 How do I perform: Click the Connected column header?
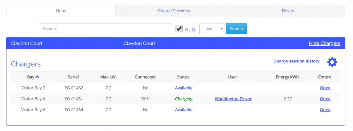point(145,77)
